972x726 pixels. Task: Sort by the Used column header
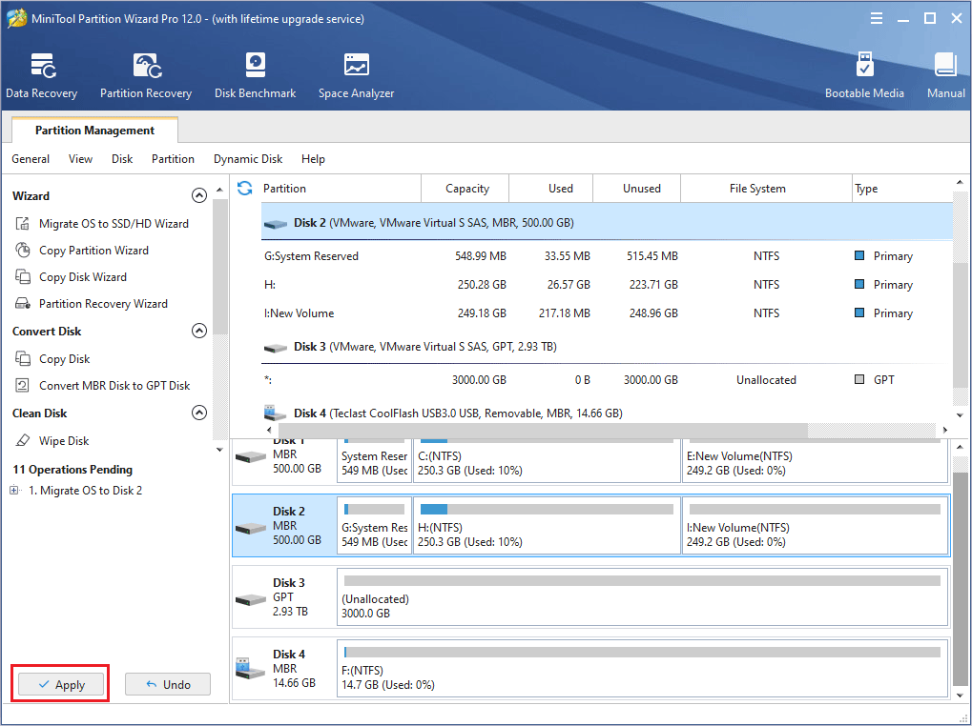click(x=551, y=188)
